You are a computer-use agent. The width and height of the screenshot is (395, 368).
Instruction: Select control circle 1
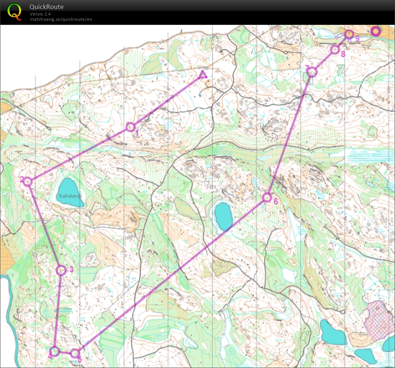click(x=130, y=127)
